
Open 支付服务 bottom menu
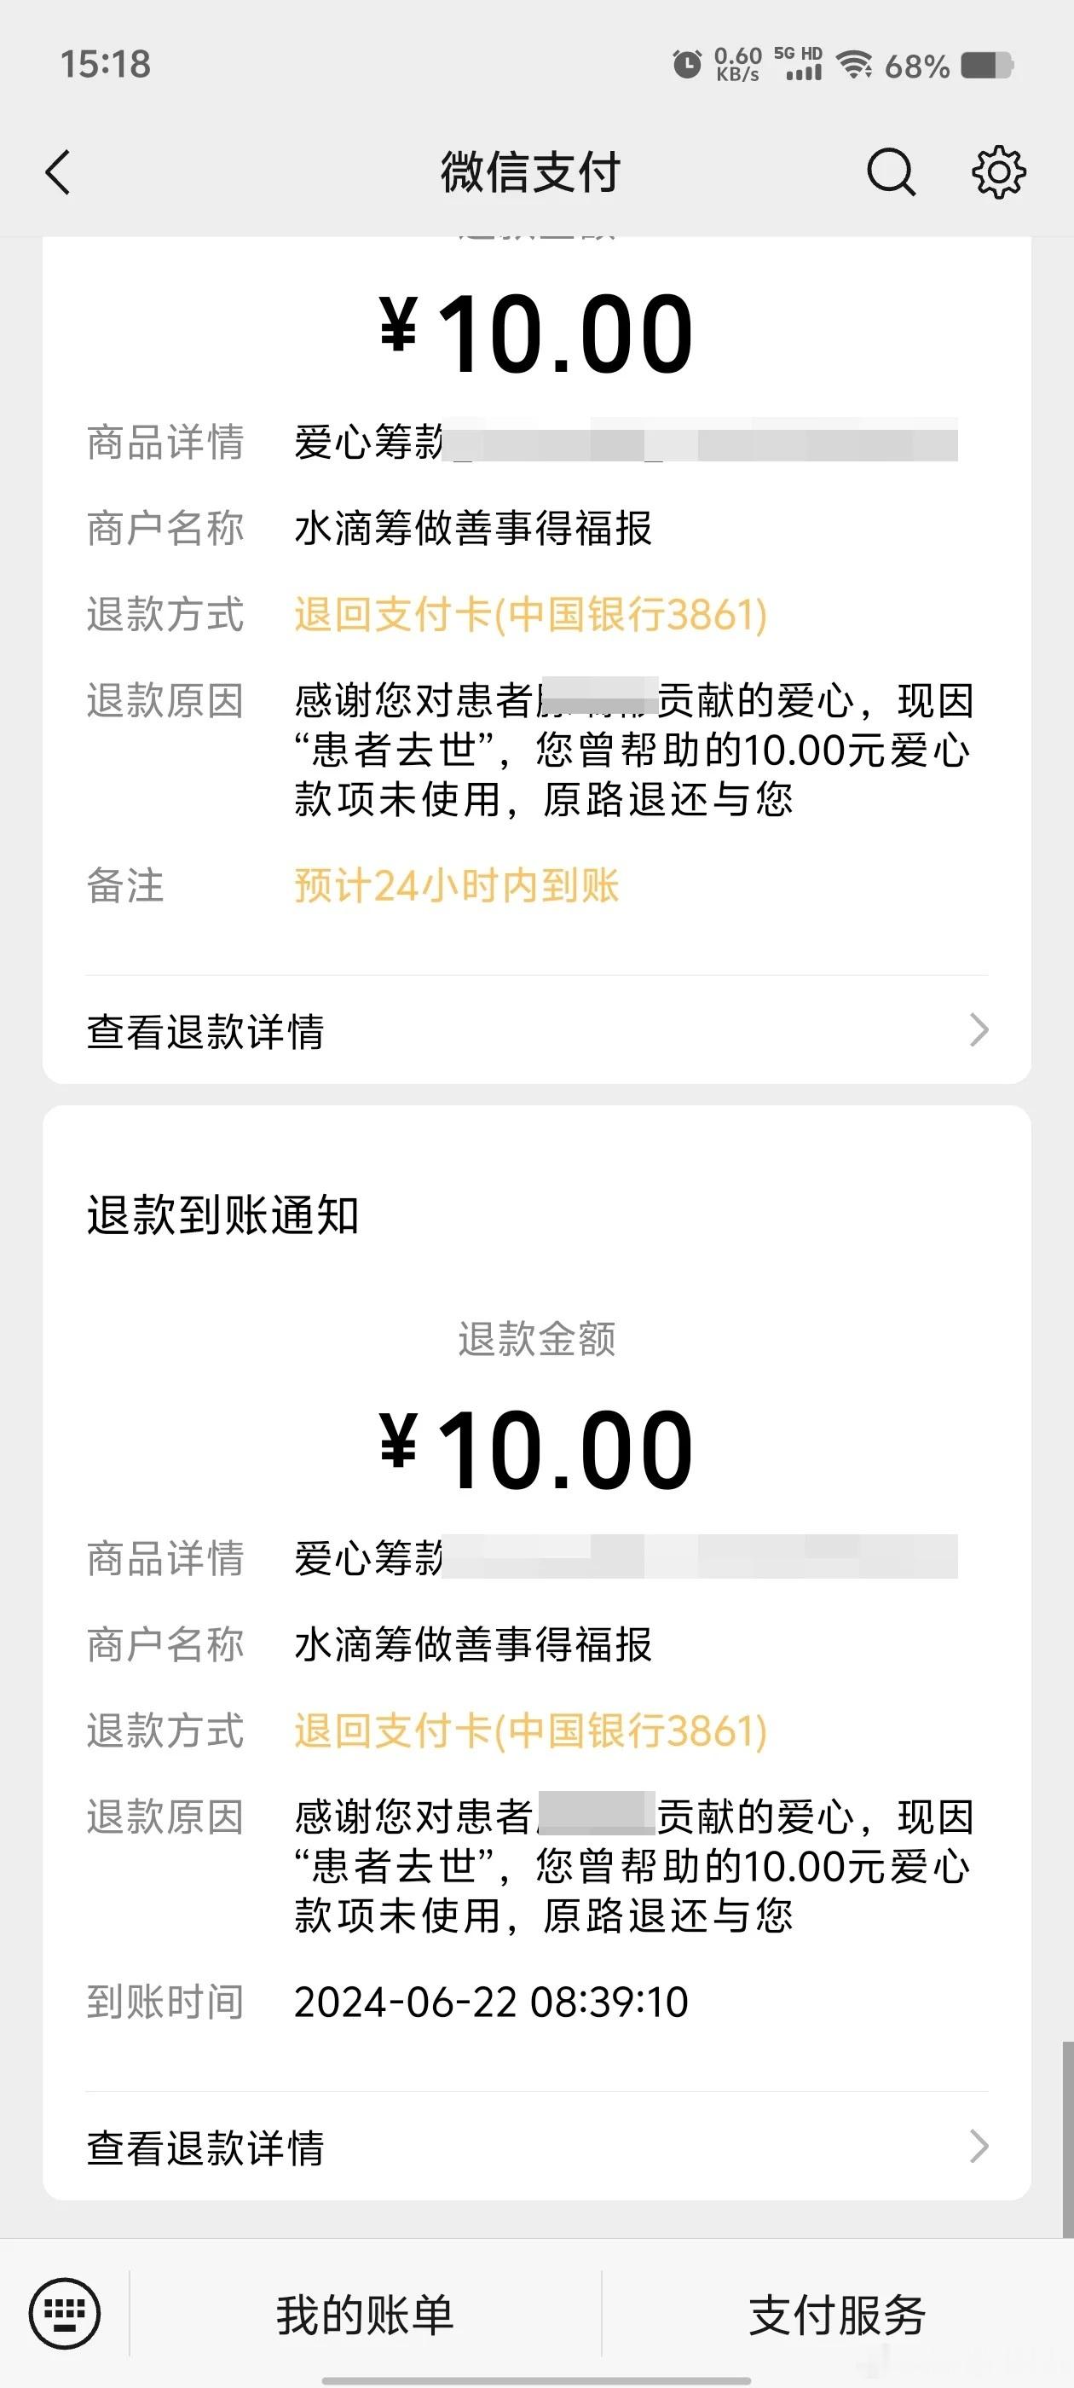(x=838, y=2315)
